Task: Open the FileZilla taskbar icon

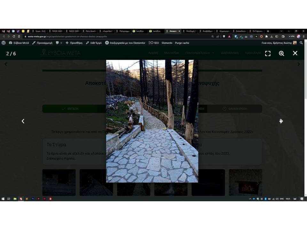Action: [51, 199]
